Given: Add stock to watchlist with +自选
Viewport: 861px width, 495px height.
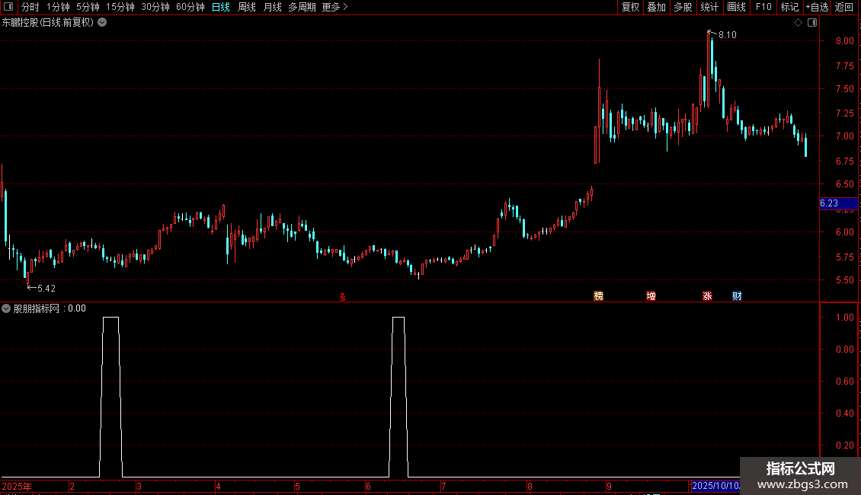Looking at the screenshot, I should (x=817, y=7).
